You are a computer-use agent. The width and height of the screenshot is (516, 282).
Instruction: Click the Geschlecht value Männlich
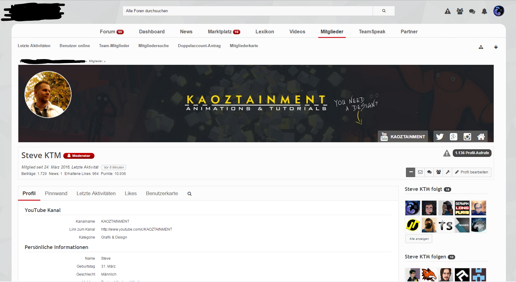tap(109, 274)
